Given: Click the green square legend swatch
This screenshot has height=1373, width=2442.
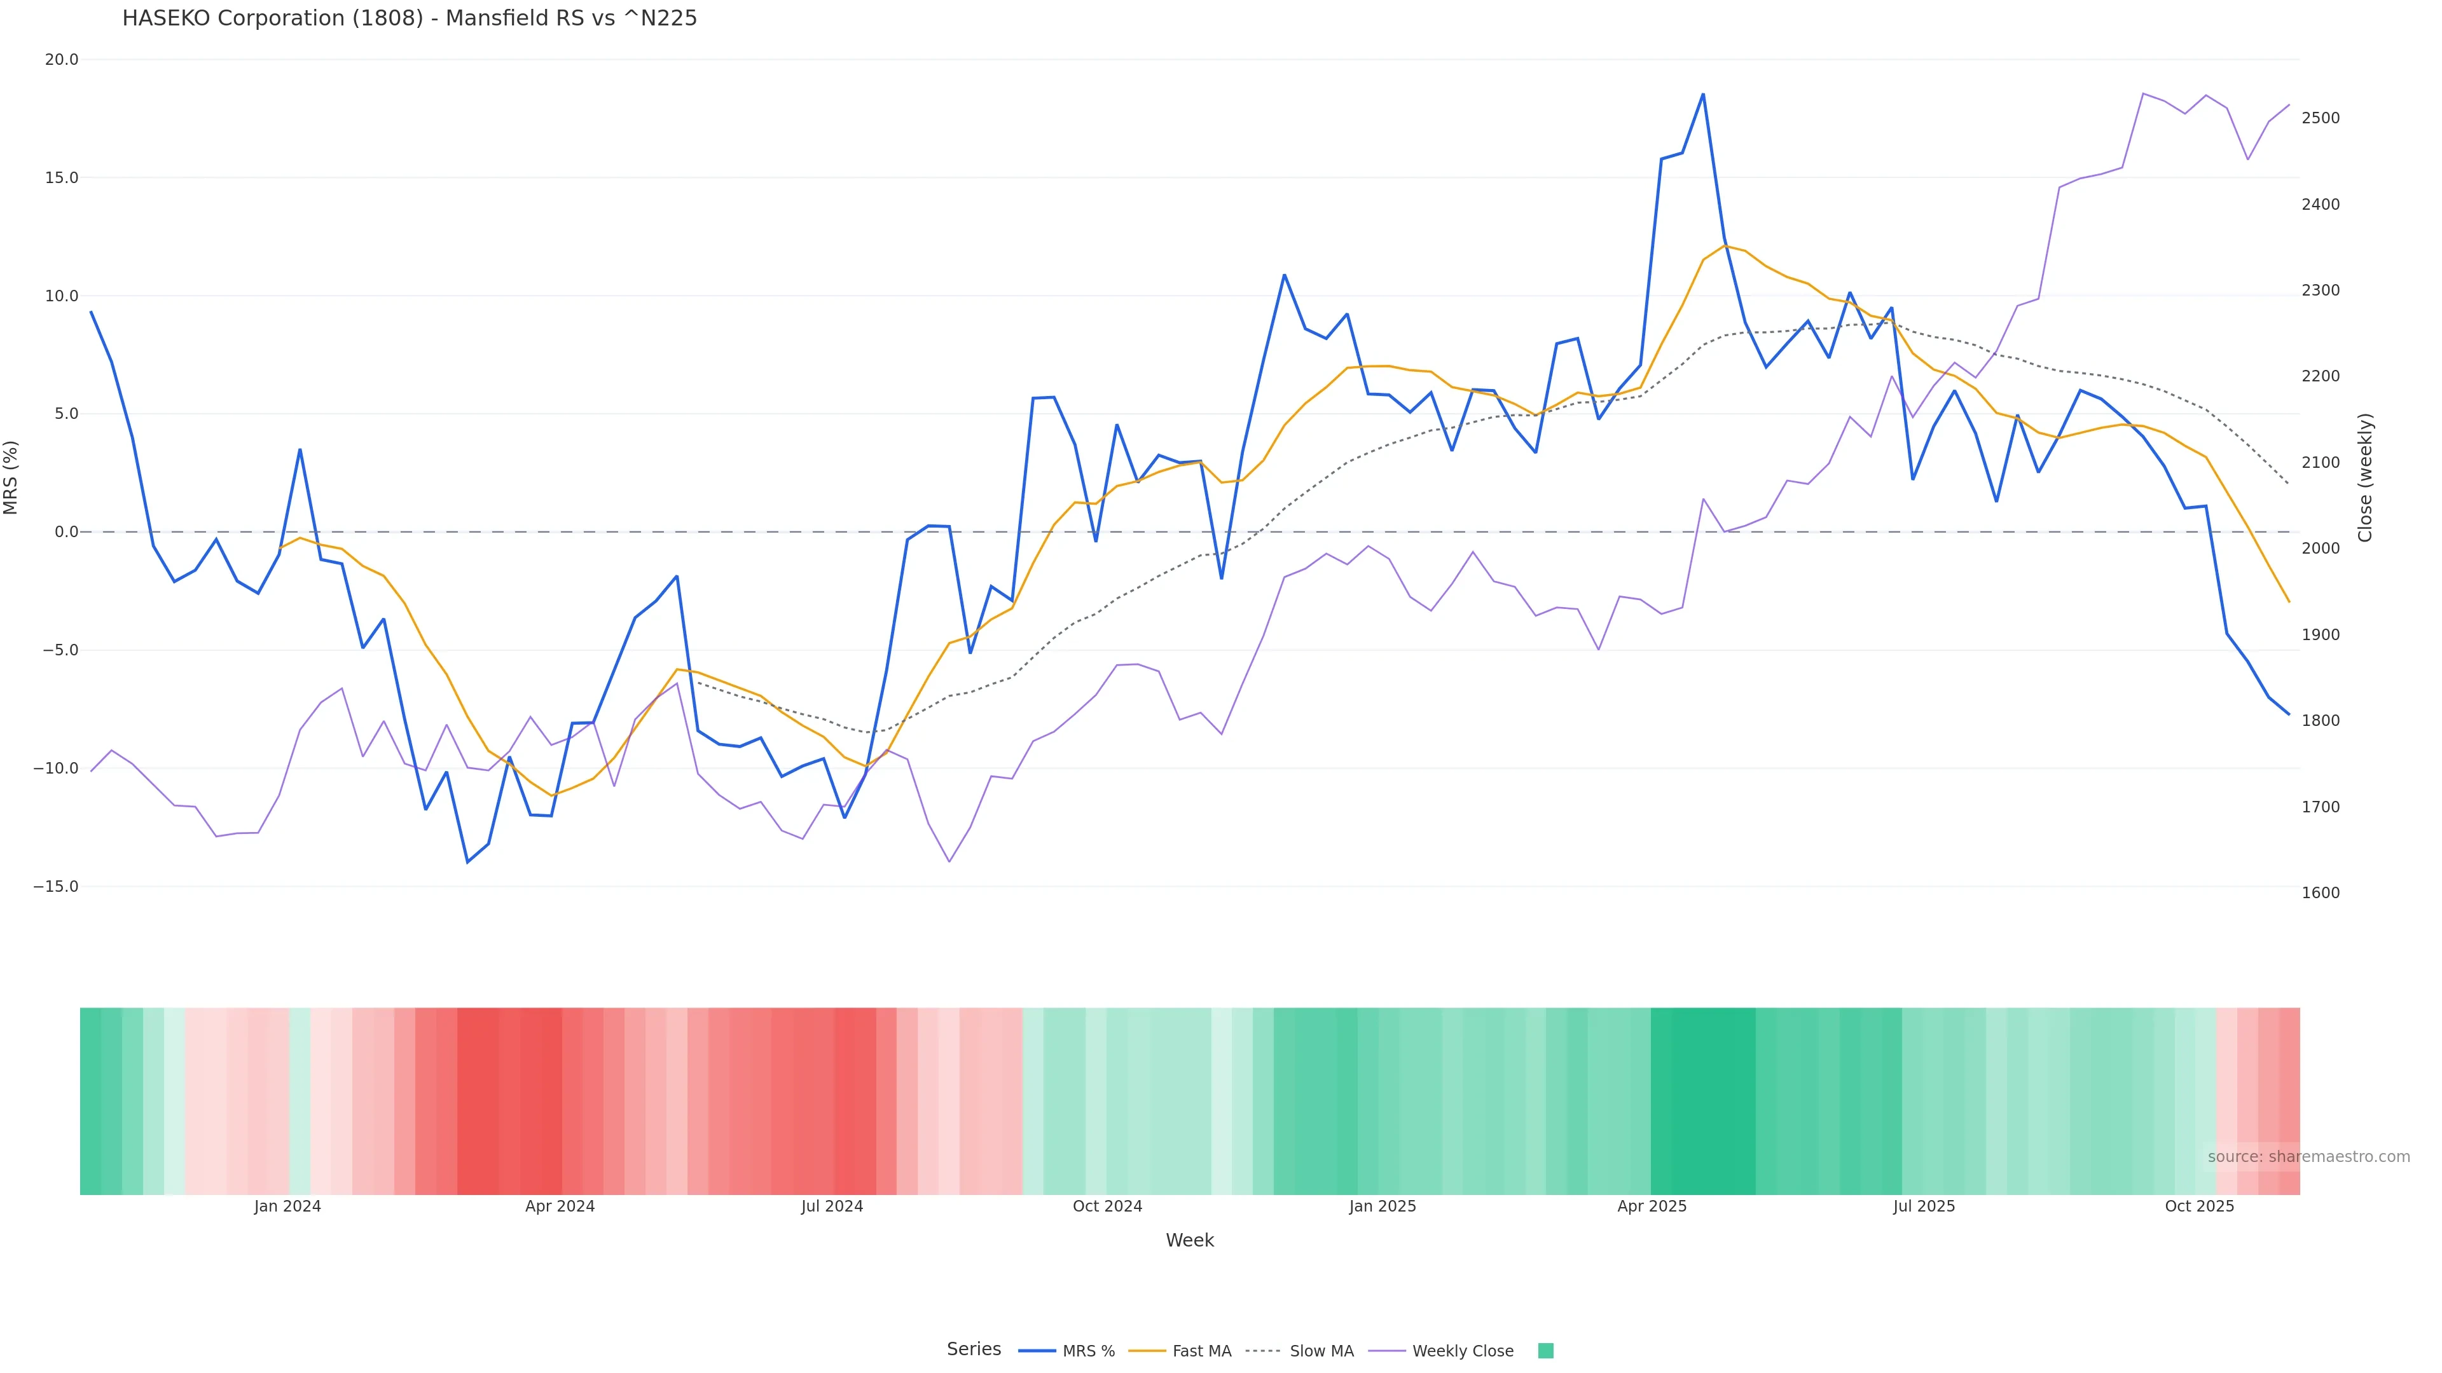Looking at the screenshot, I should [x=1545, y=1351].
